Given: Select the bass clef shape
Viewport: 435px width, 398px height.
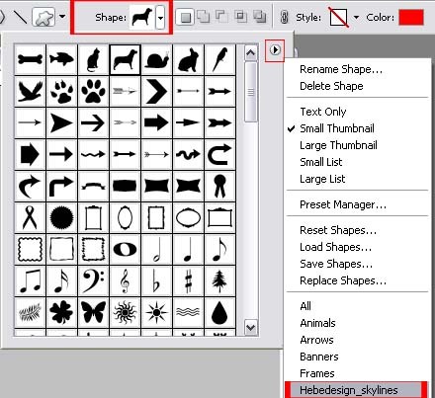Looking at the screenshot, I should click(x=93, y=280).
